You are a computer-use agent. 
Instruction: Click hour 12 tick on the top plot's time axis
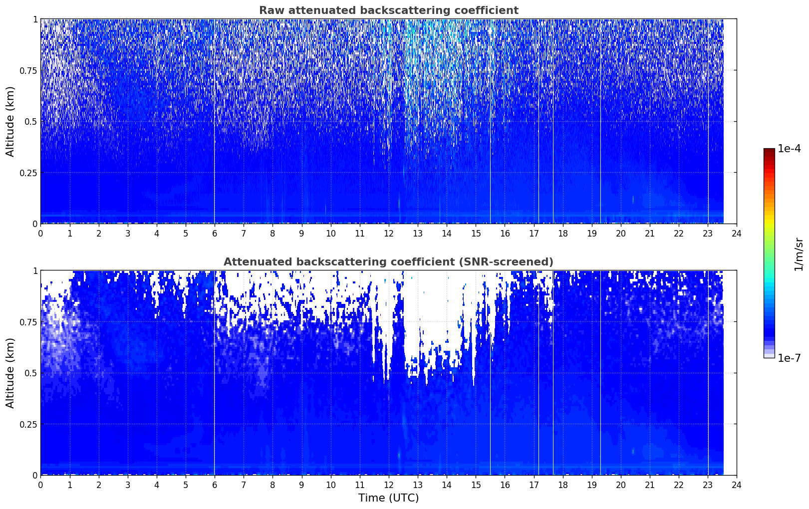(x=389, y=233)
